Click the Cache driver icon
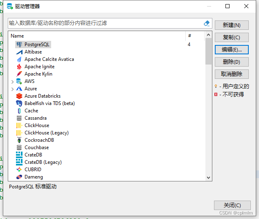 [x=19, y=111]
